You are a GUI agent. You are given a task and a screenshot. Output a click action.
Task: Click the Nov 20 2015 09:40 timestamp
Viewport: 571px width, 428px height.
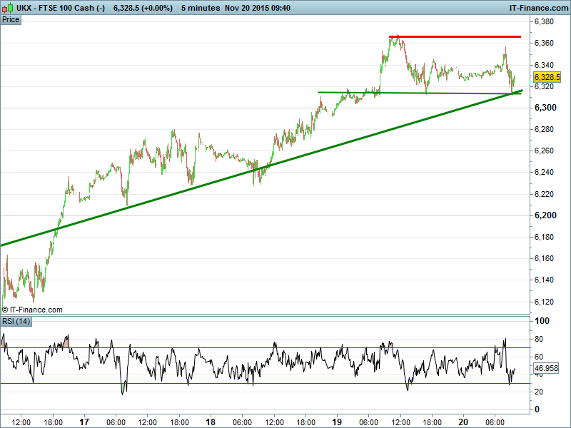click(258, 8)
